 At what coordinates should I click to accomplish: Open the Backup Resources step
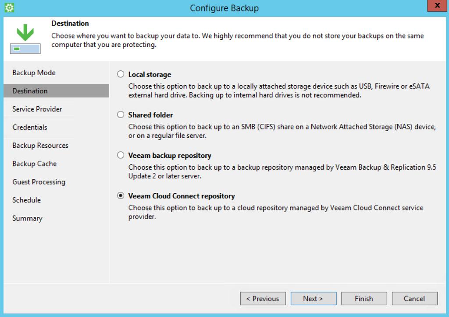40,145
